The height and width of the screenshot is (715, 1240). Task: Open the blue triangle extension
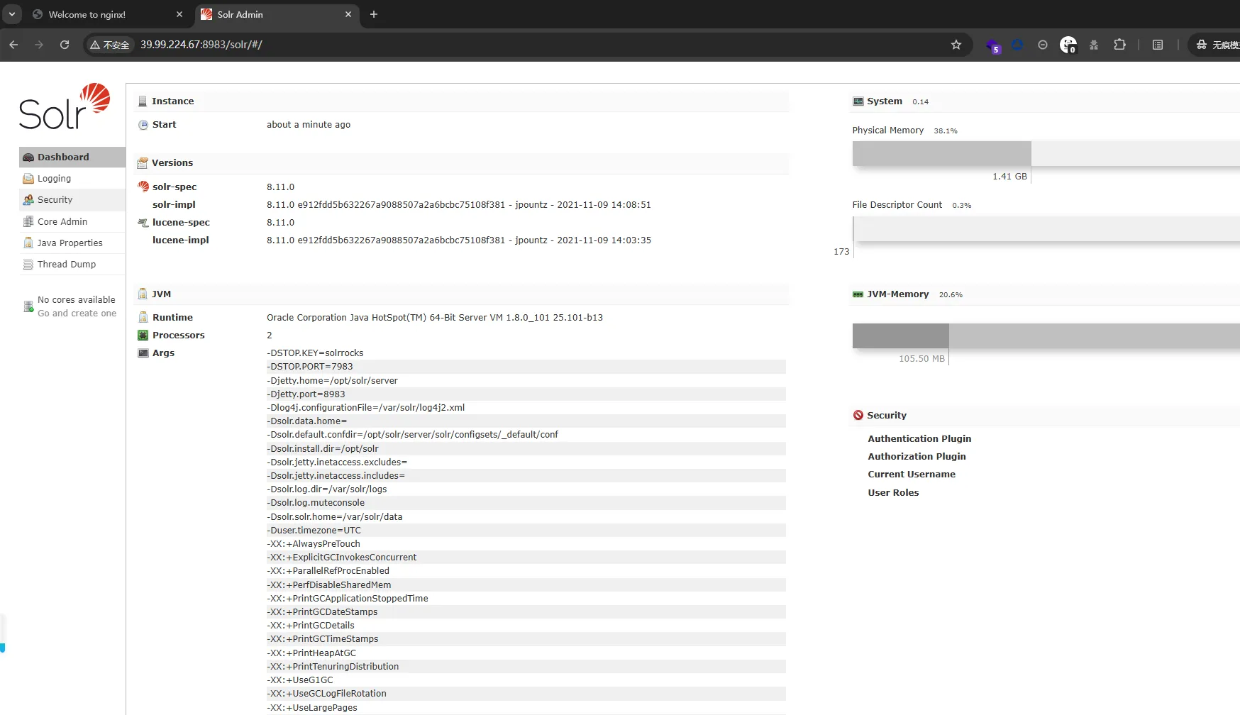[x=1017, y=45]
